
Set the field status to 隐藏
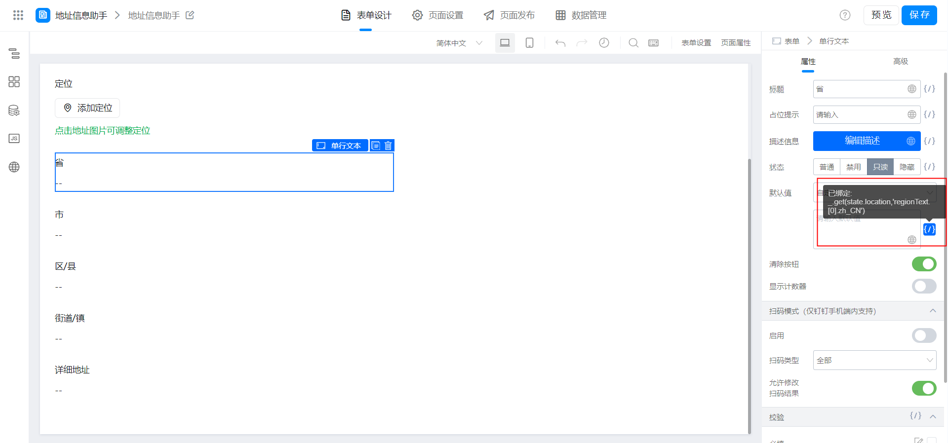click(x=907, y=167)
